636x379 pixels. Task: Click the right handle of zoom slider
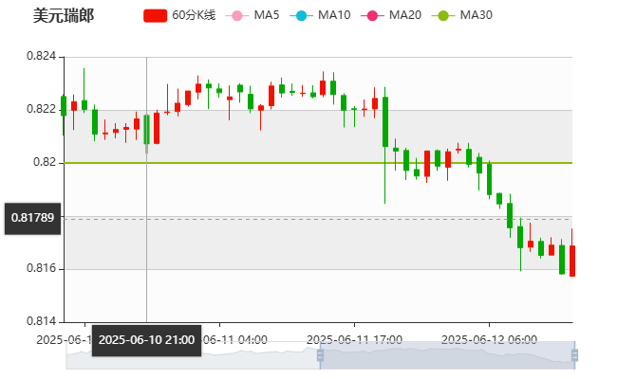pyautogui.click(x=576, y=355)
